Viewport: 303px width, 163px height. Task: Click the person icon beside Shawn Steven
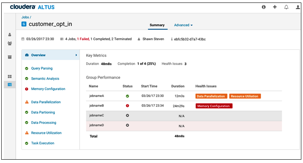pos(139,39)
